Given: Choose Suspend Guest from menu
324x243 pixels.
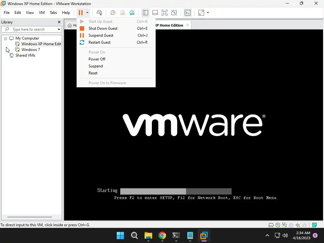Looking at the screenshot, I should pyautogui.click(x=116, y=35).
